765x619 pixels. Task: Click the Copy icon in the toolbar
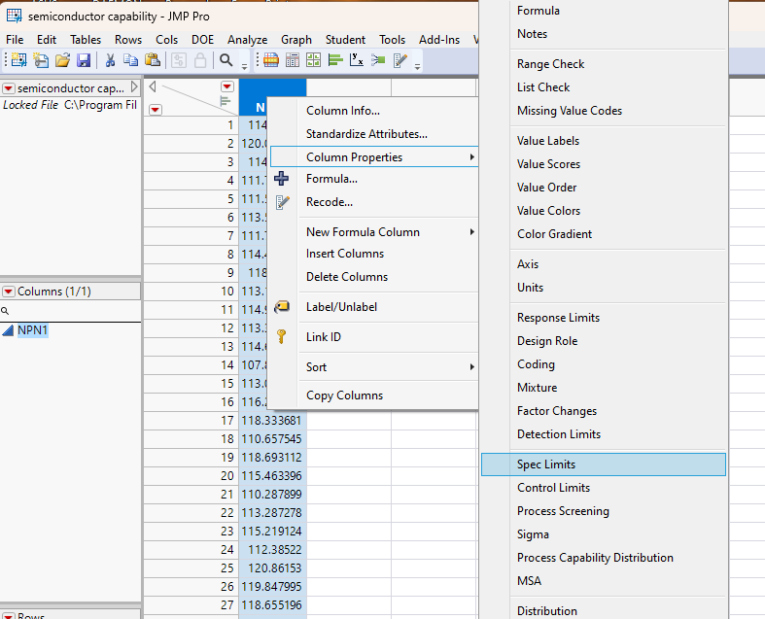(130, 60)
